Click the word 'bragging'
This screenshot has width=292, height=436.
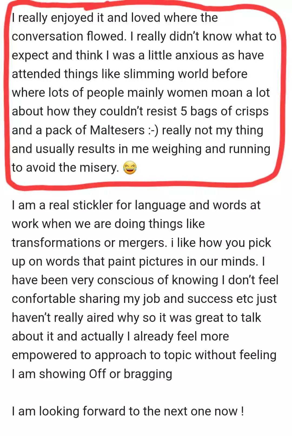148,374
